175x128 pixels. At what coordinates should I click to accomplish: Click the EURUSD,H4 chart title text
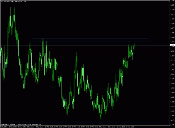4,2
